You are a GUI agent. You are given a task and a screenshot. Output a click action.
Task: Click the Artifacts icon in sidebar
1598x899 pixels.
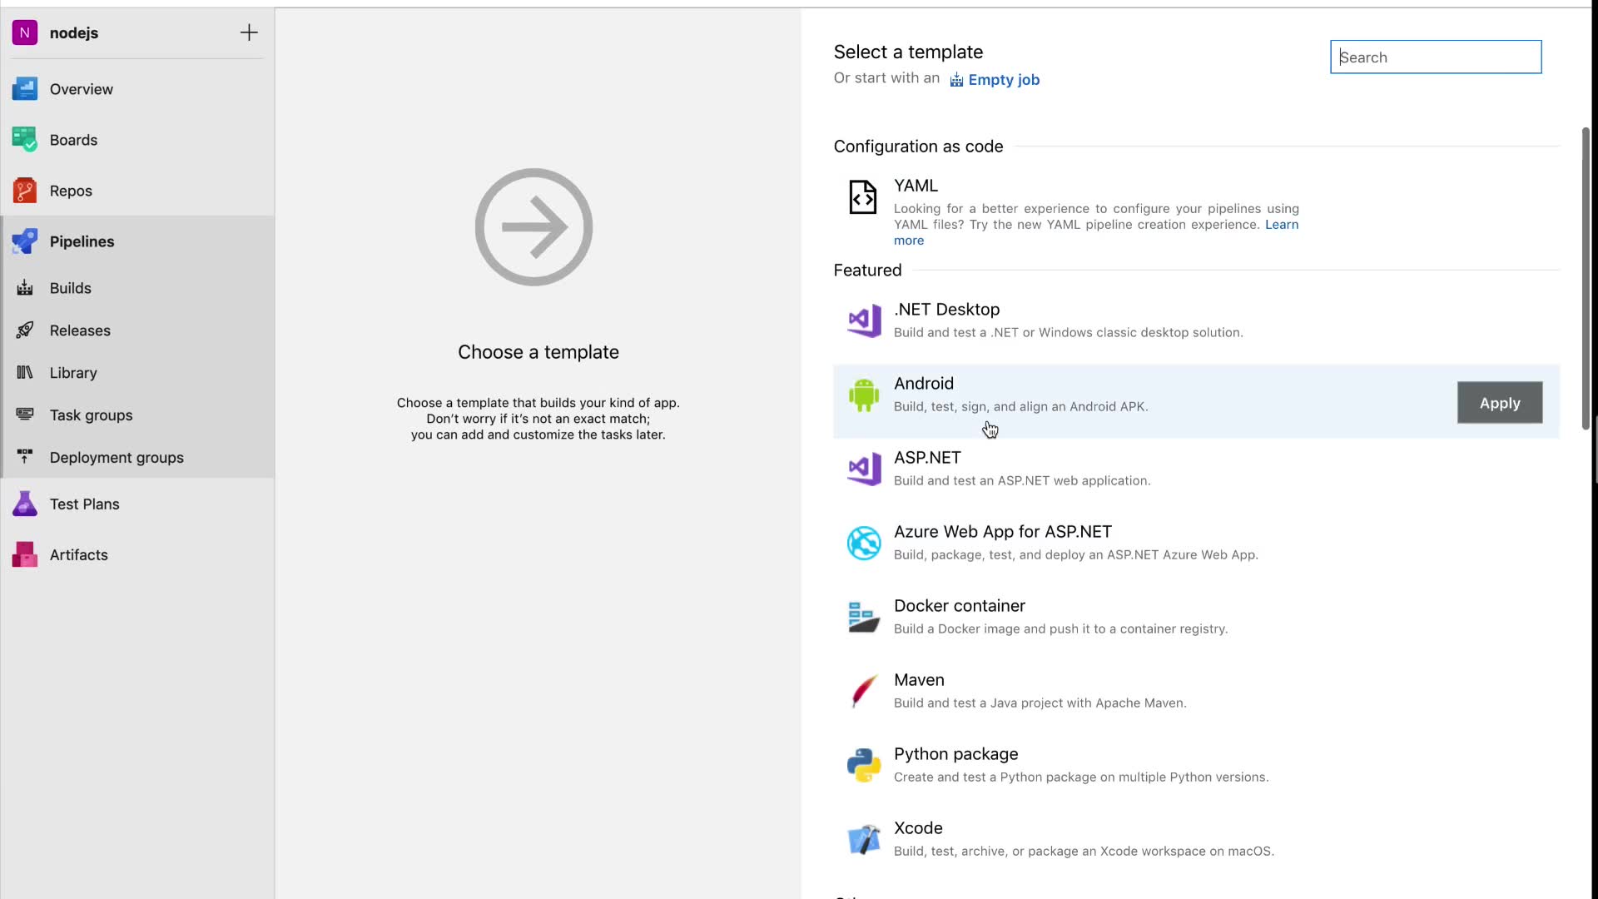[x=25, y=555]
